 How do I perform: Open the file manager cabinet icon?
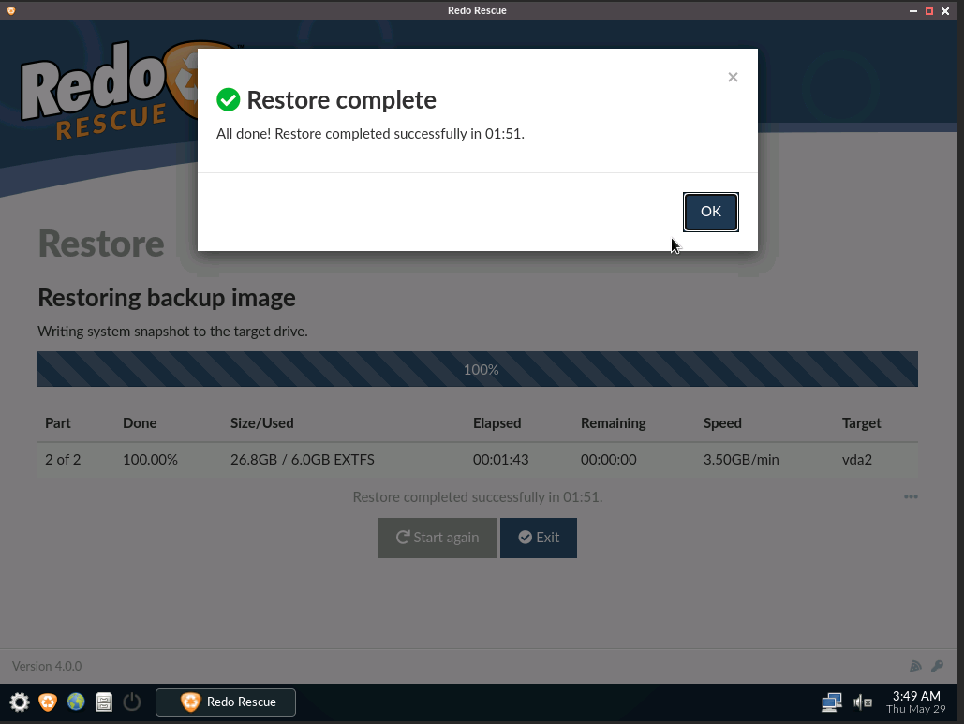coord(104,702)
